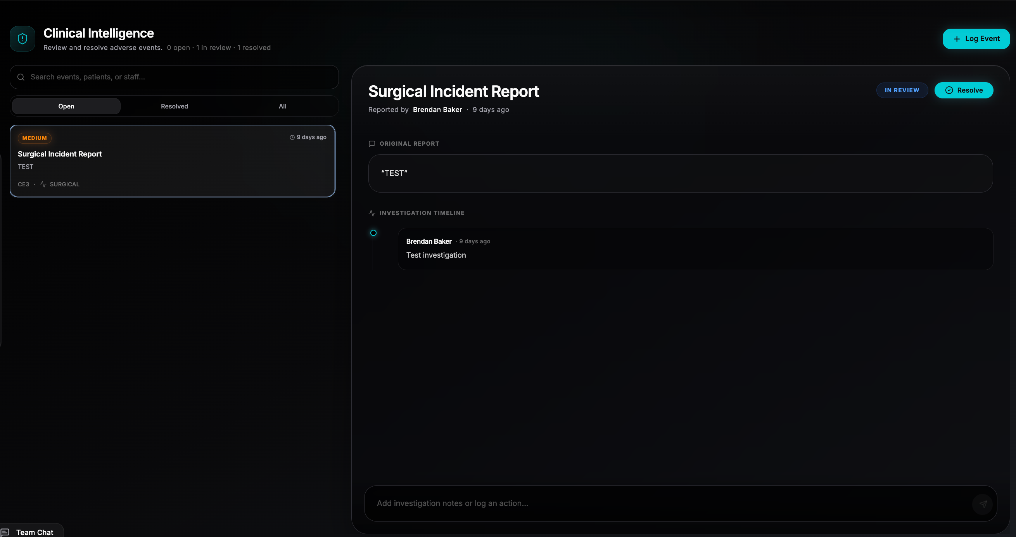
Task: Click the Original Report message icon
Action: [x=371, y=143]
